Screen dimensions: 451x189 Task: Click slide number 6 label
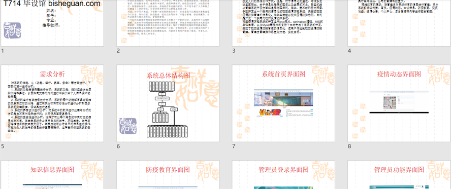click(x=118, y=146)
